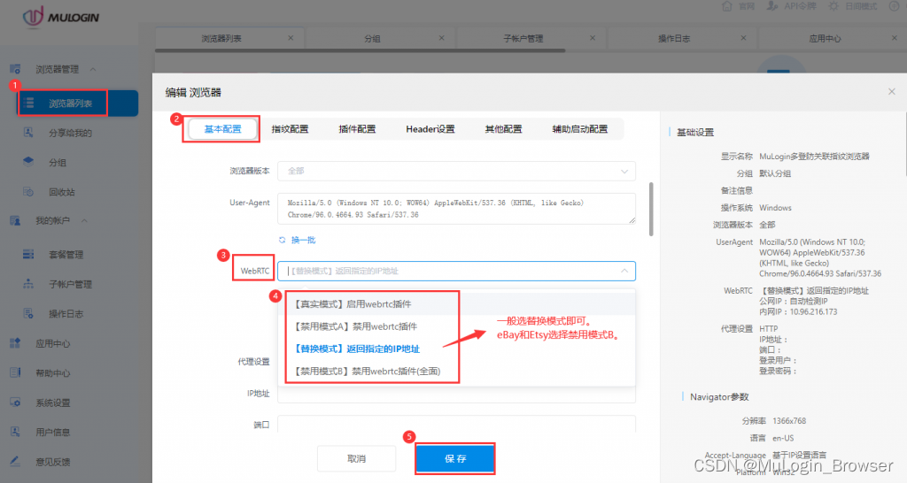Close the 操作日志 top tab
Screen dimensions: 907x483
pyautogui.click(x=743, y=37)
